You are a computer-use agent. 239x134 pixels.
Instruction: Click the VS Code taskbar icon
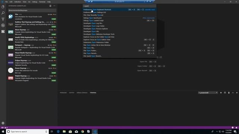tap(94, 131)
